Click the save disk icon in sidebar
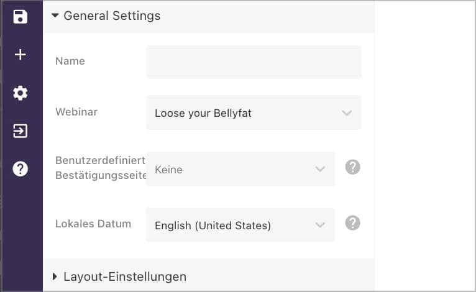The width and height of the screenshot is (476, 292). pos(20,16)
